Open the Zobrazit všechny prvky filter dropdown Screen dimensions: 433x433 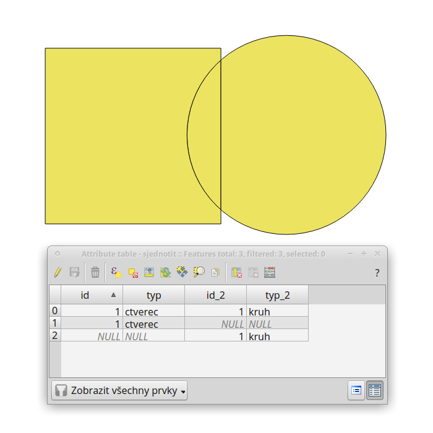[x=119, y=390]
